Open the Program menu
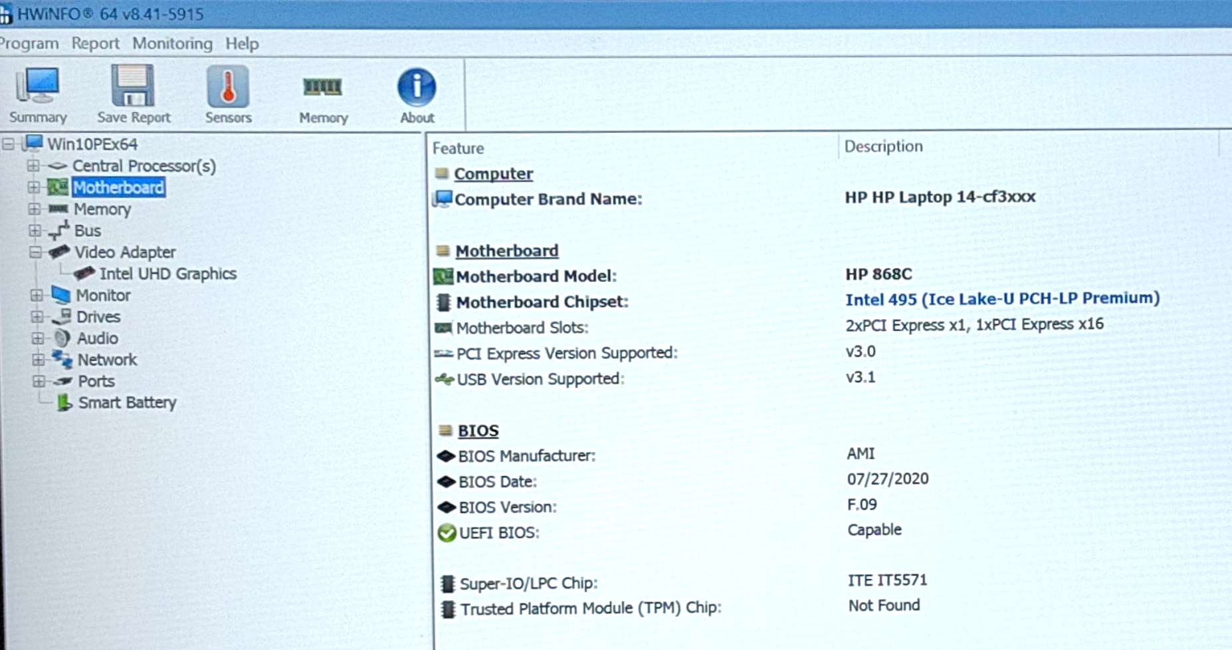Screen dimensions: 1232x650 click(29, 44)
